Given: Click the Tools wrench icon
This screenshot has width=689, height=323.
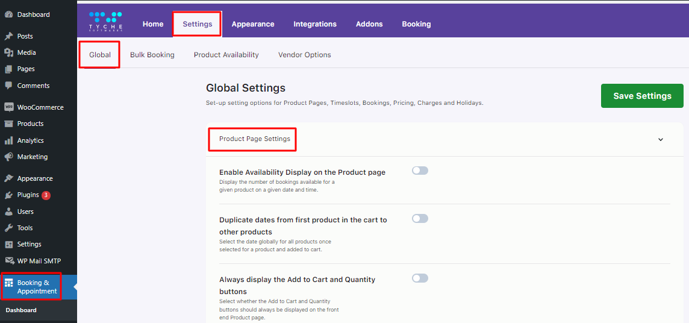Looking at the screenshot, I should tap(8, 228).
